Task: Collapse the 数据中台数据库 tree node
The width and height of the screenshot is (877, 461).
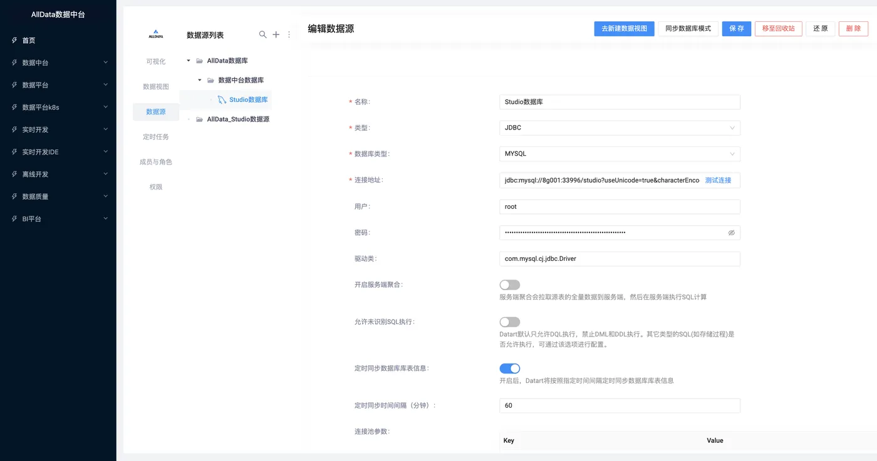Action: (200, 80)
